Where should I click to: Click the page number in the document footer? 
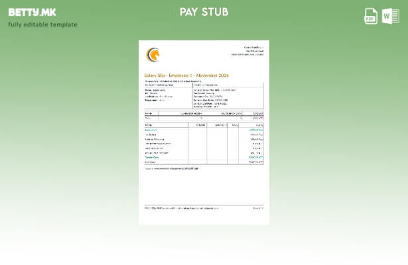pos(258,208)
